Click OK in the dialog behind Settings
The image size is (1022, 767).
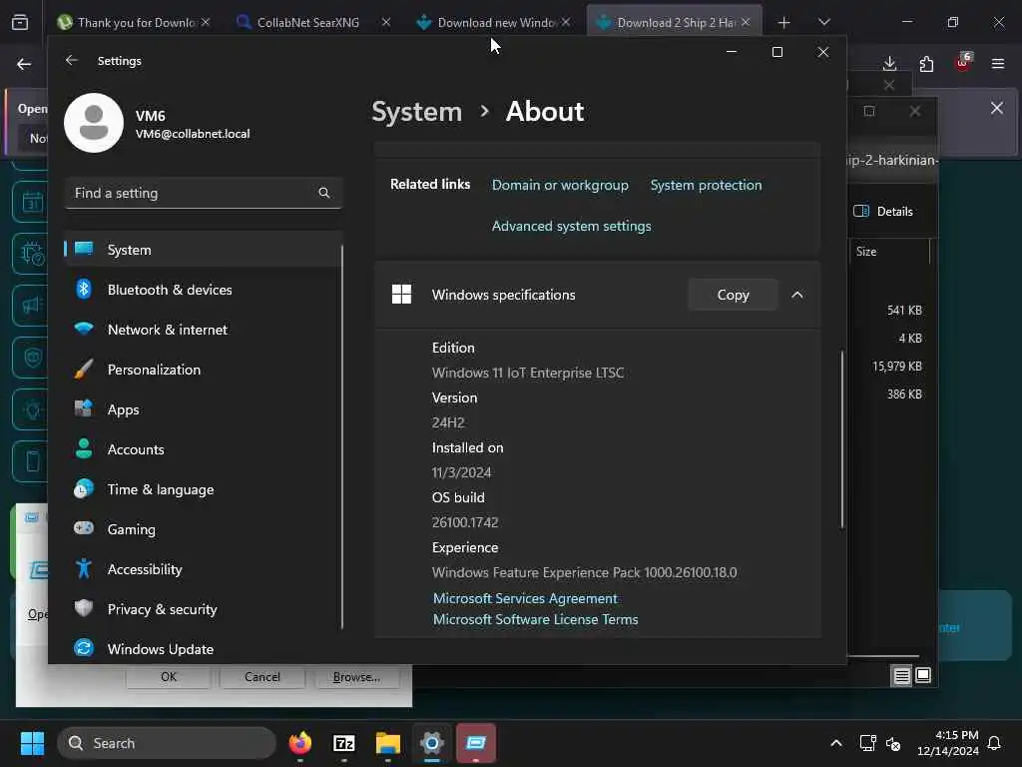click(168, 677)
